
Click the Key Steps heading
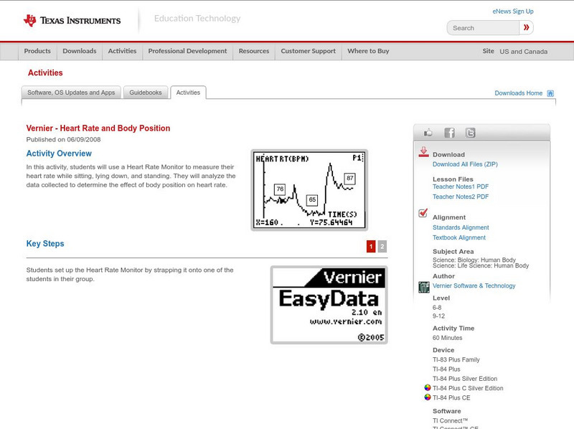tap(45, 243)
